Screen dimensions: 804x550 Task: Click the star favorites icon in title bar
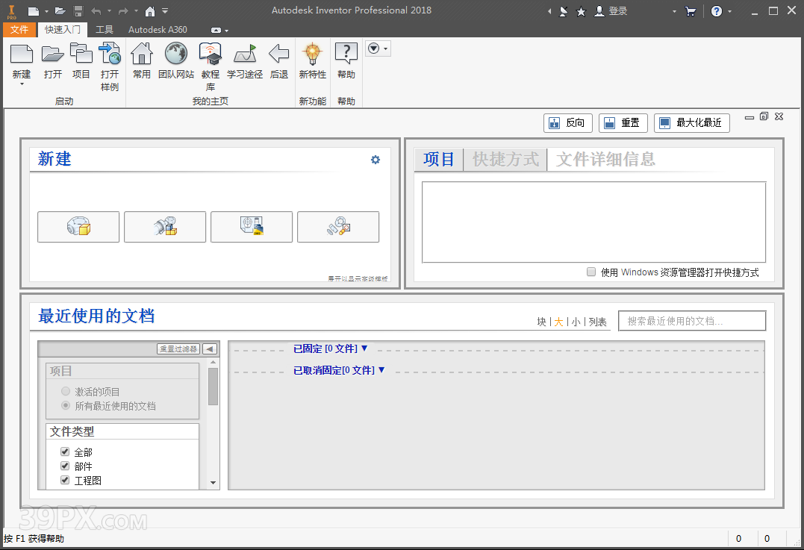coord(581,11)
